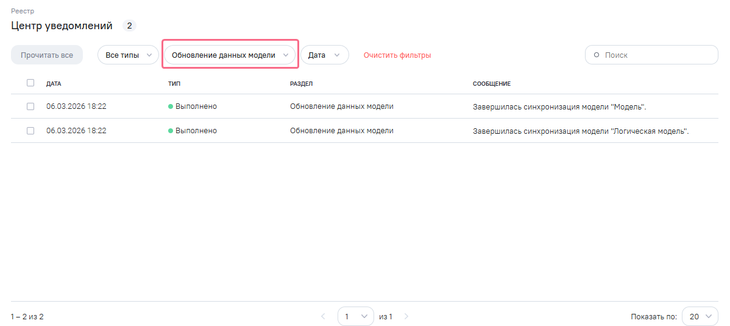The height and width of the screenshot is (326, 730).
Task: Open the page number selector
Action: [356, 317]
